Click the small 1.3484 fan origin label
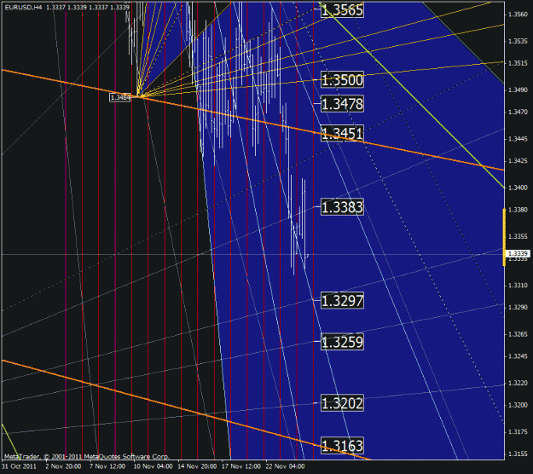The image size is (533, 474). [120, 97]
